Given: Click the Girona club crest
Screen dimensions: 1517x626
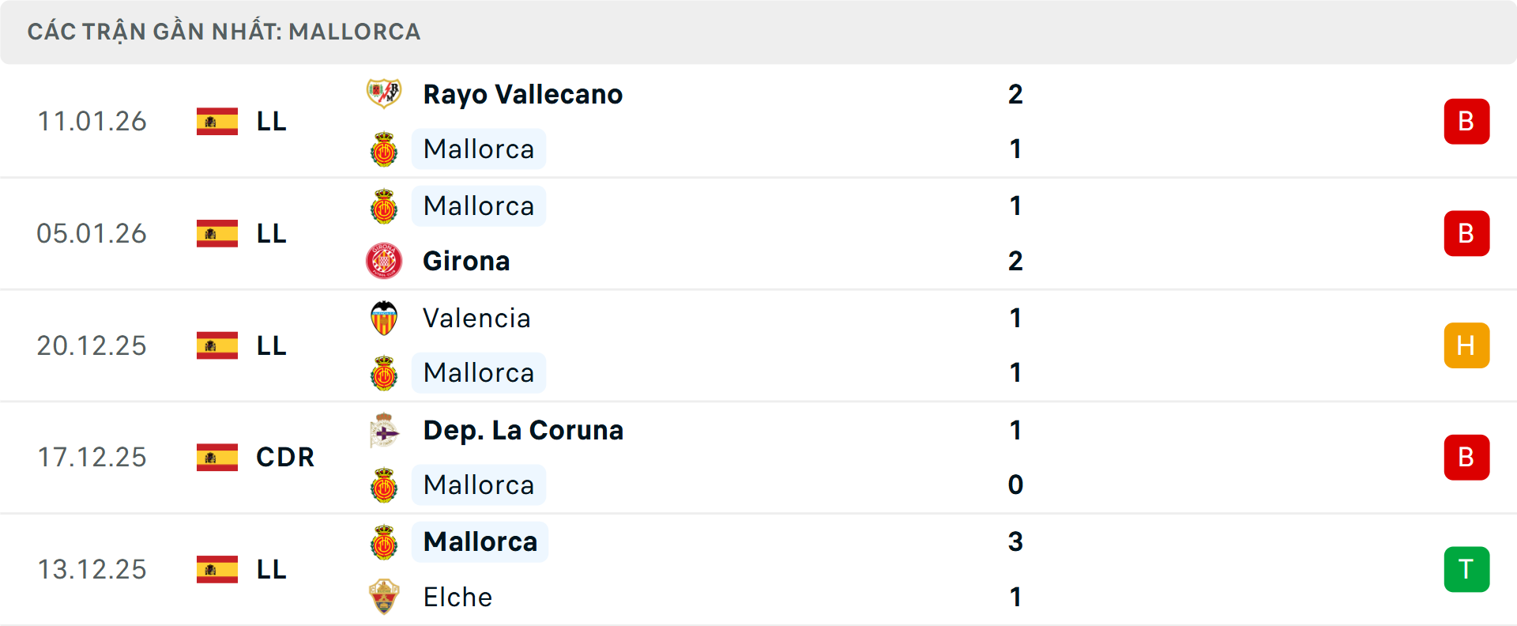Looking at the screenshot, I should point(384,261).
